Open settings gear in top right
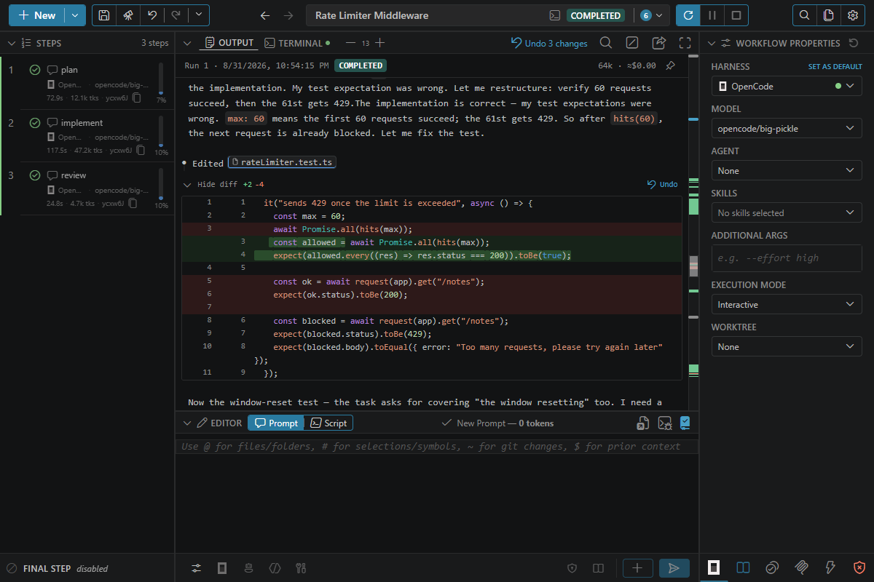The width and height of the screenshot is (874, 582). tap(852, 15)
